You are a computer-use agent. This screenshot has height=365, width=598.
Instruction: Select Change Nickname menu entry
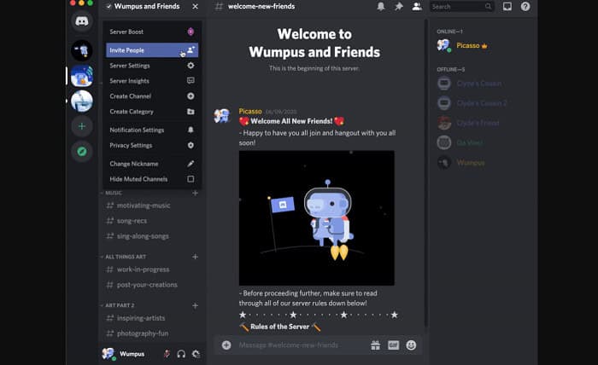(152, 164)
